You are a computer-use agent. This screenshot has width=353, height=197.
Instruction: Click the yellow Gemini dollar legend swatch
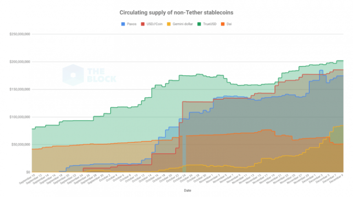tap(169, 24)
